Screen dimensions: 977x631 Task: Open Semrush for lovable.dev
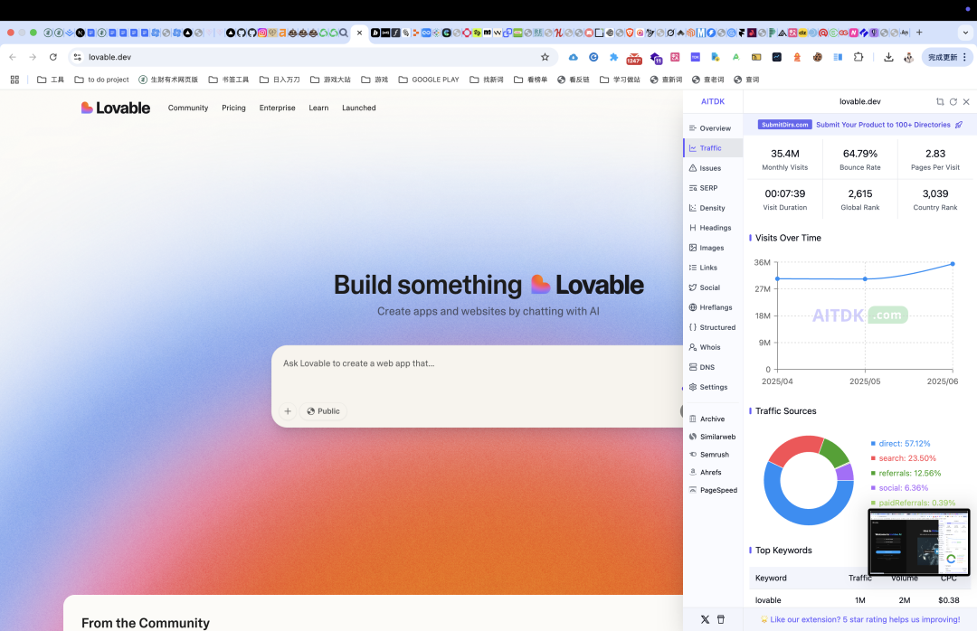[708, 455]
